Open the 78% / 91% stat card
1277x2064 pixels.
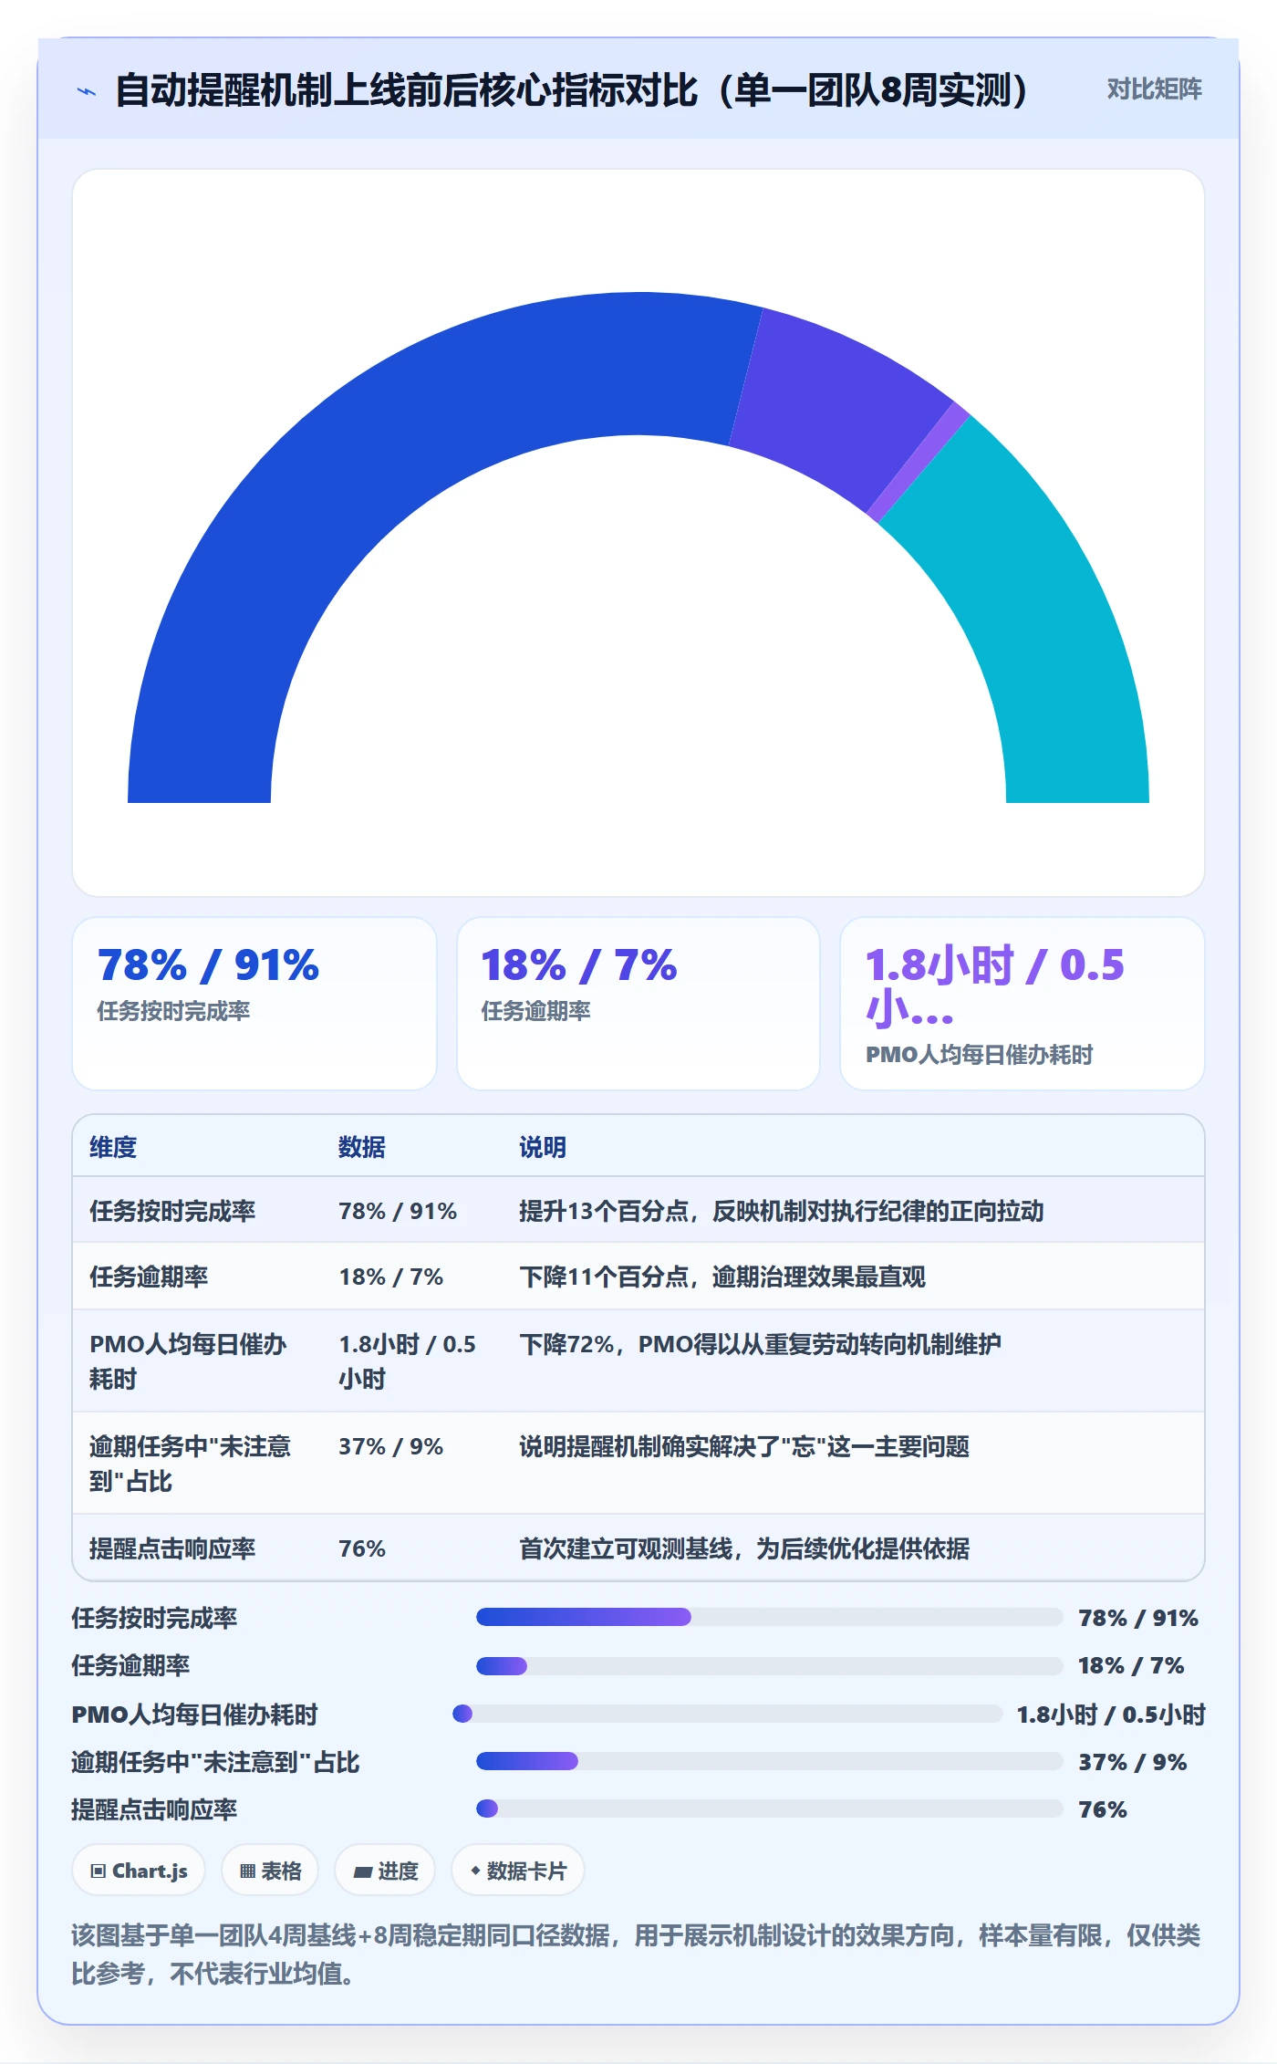[254, 1003]
